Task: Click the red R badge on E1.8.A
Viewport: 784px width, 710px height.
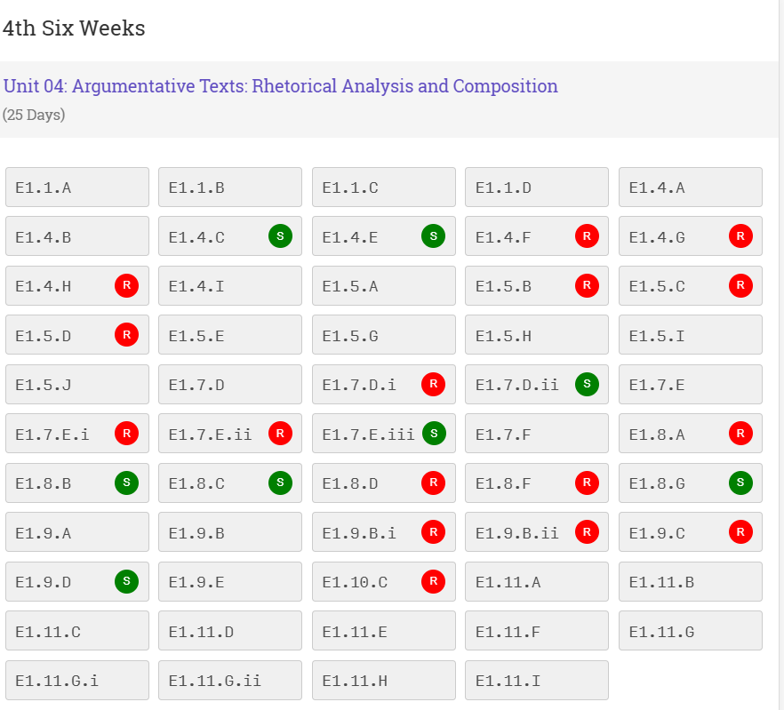Action: [x=740, y=434]
